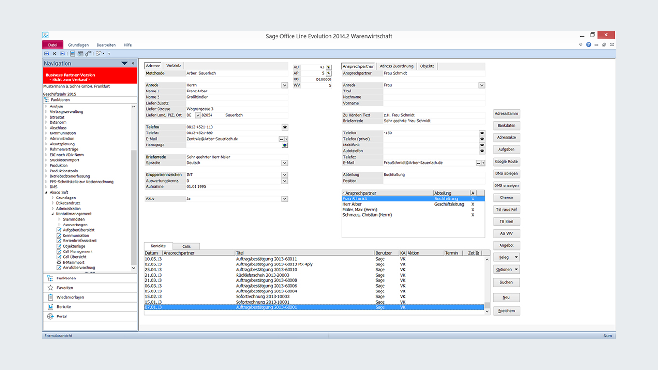
Task: Open the contact Anrede Frau dropdown
Action: (482, 85)
